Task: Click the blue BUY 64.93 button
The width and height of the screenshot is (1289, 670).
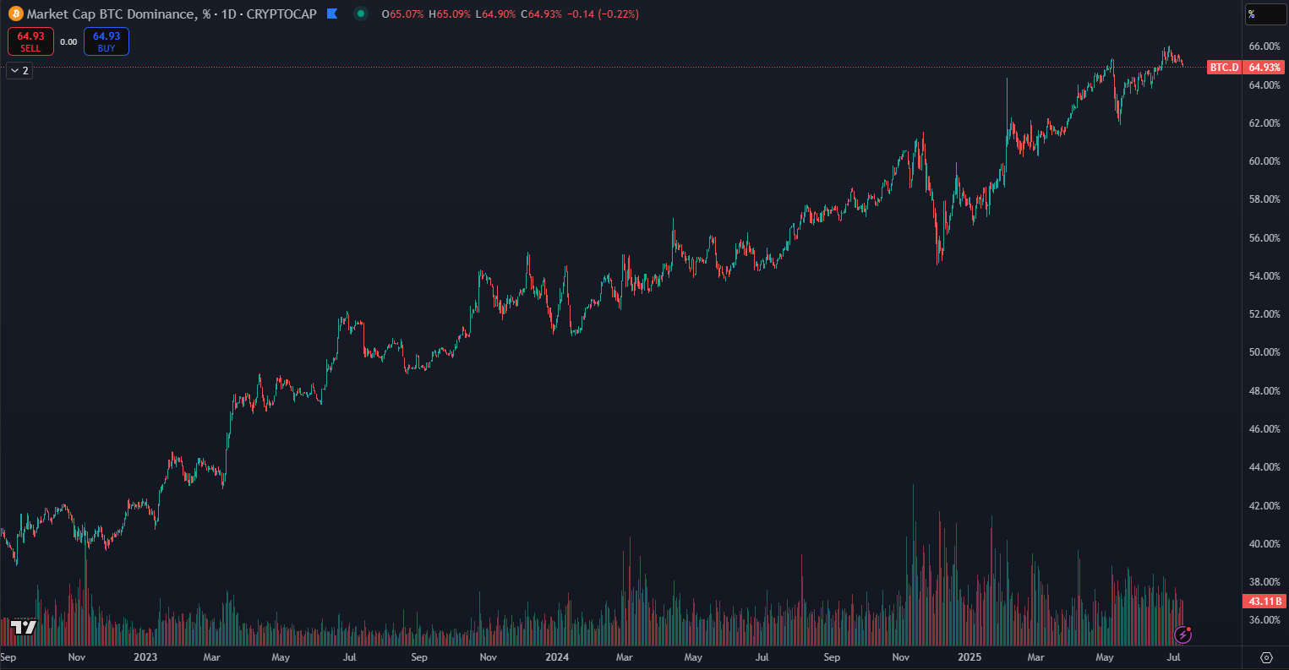Action: tap(107, 41)
